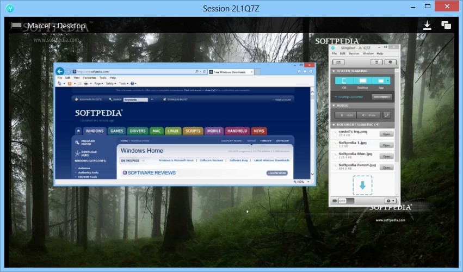Click the browser back button
Screen dimensions: 463x272
(60, 71)
